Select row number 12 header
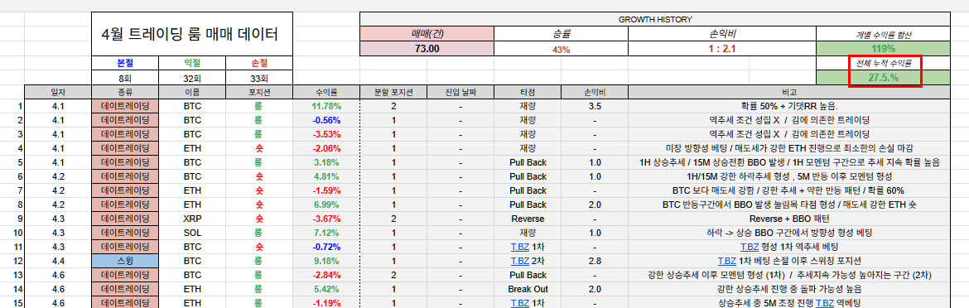969x308 pixels. coord(12,261)
